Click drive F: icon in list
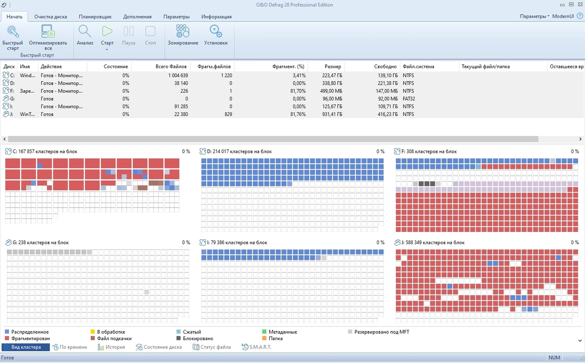The width and height of the screenshot is (585, 363). coord(6,91)
